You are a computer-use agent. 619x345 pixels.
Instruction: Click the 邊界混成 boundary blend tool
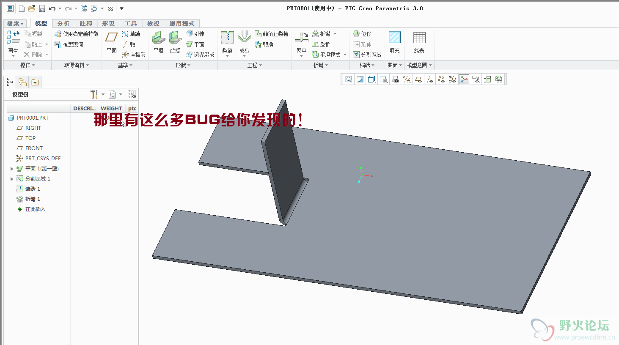point(200,55)
